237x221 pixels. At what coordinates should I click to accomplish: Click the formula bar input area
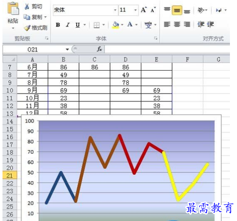167,49
